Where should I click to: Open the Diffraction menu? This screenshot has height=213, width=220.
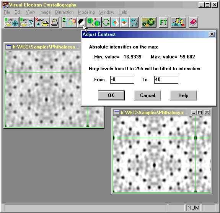click(64, 12)
